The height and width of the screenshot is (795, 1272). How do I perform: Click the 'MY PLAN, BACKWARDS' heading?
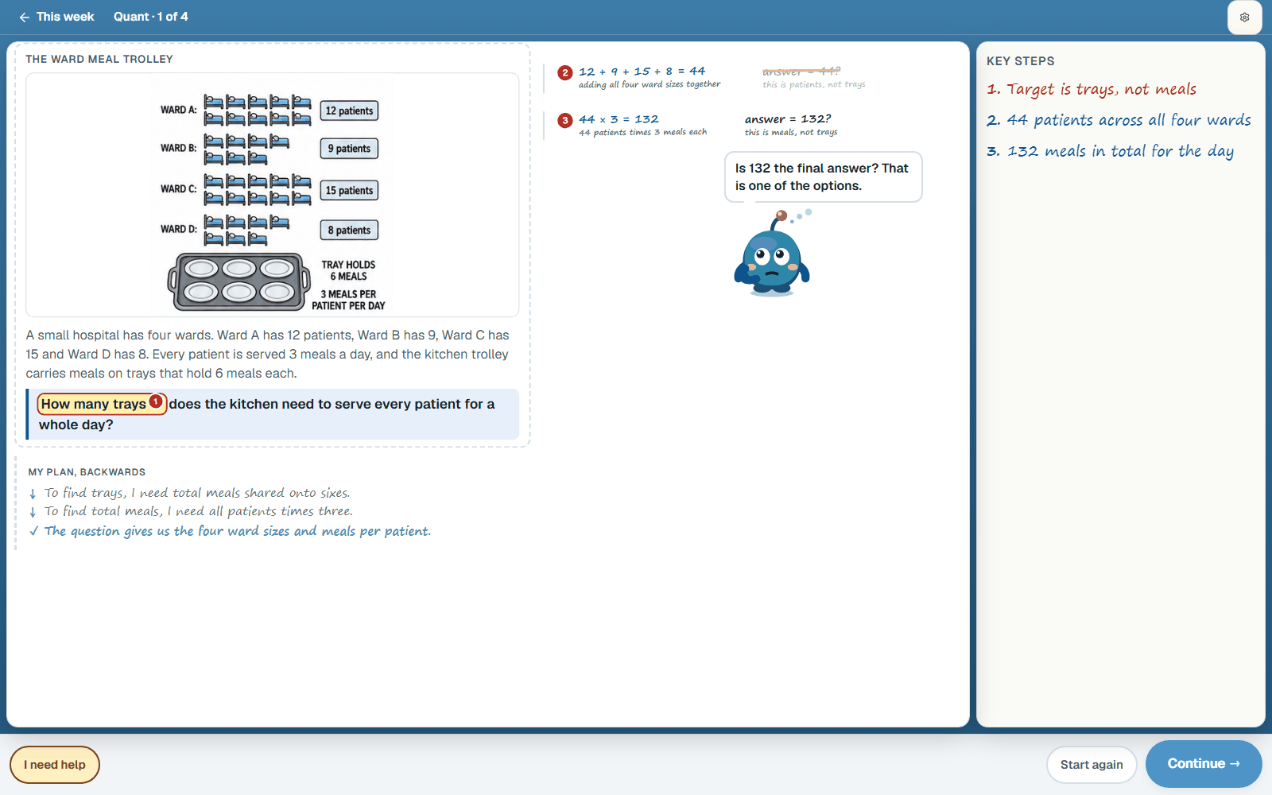pos(87,472)
